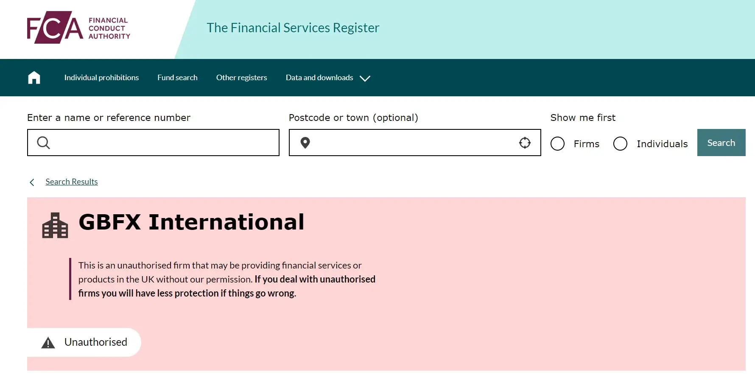Click the warning triangle icon

(48, 343)
